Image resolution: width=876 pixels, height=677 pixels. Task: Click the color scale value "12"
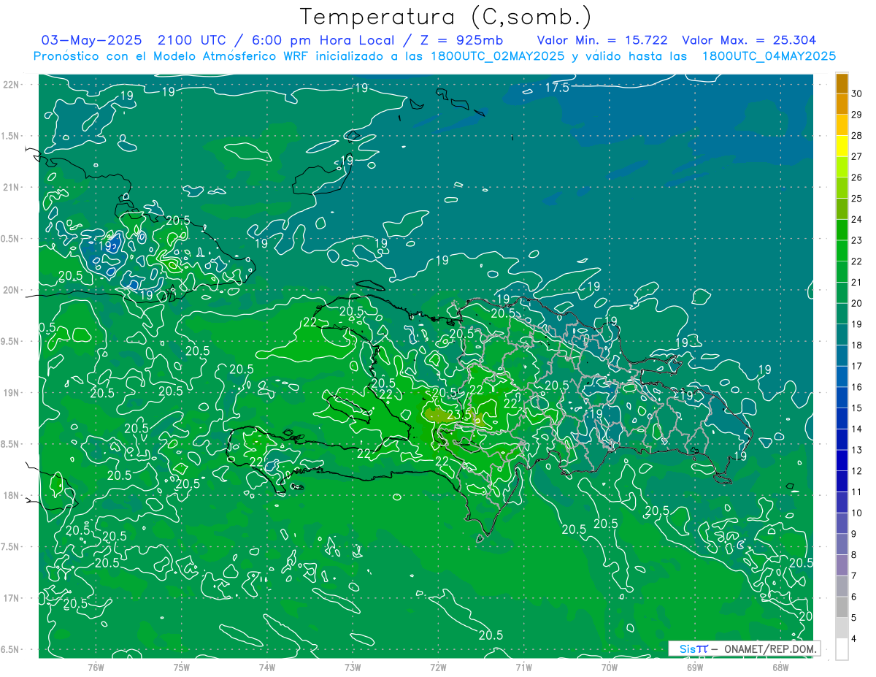pyautogui.click(x=856, y=471)
